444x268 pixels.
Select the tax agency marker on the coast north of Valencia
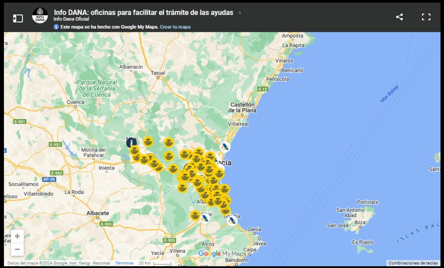pos(225,147)
